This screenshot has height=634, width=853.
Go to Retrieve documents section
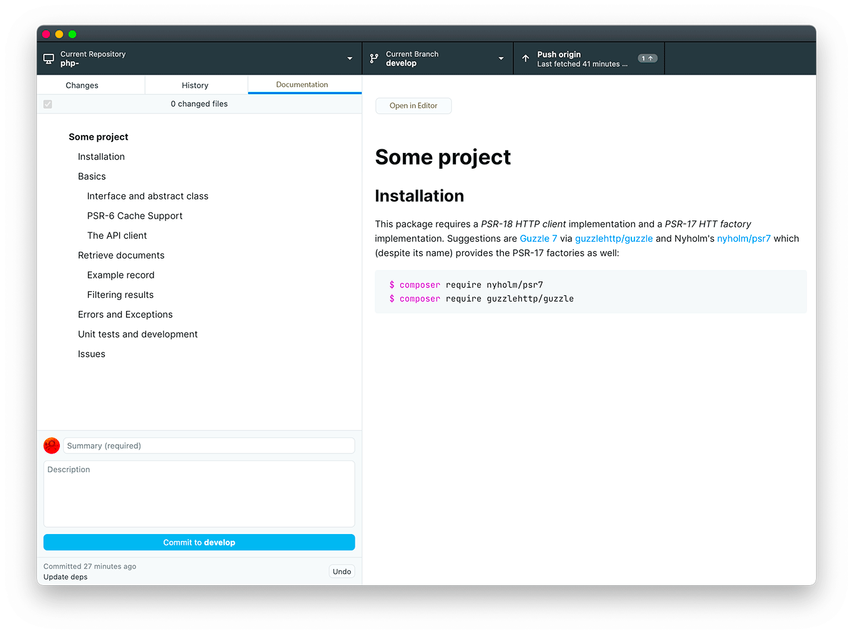point(121,255)
